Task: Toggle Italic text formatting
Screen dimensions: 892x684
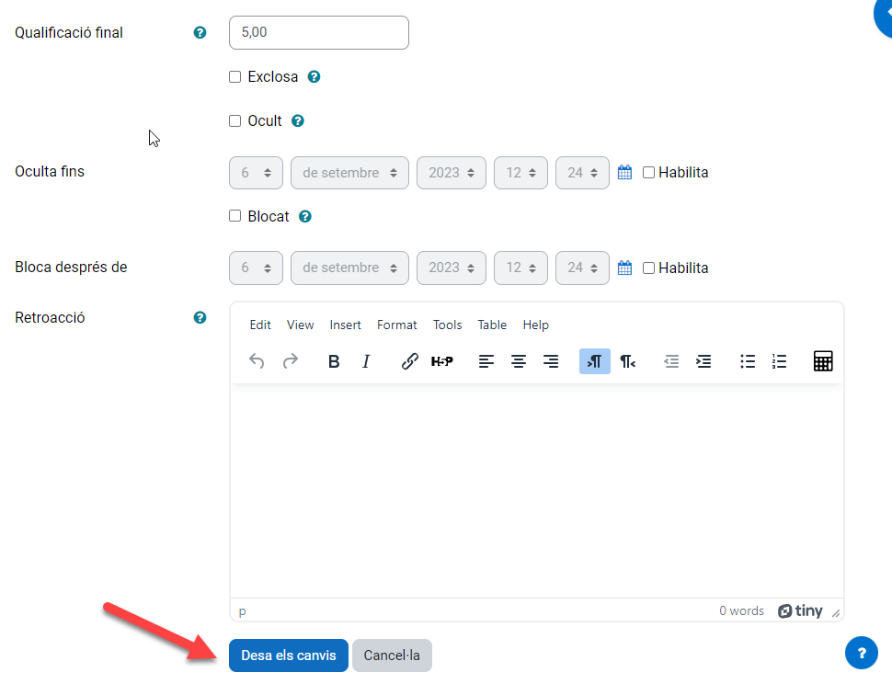Action: point(366,361)
